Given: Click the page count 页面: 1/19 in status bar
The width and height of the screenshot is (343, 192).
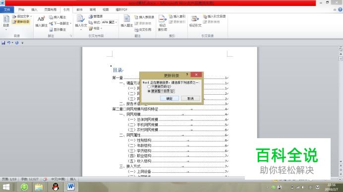Looking at the screenshot, I should 9,179.
